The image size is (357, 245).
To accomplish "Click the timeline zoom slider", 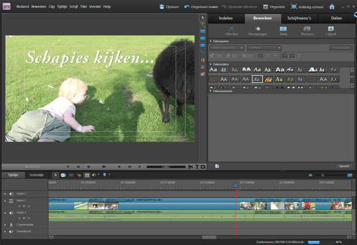I will click(x=323, y=175).
